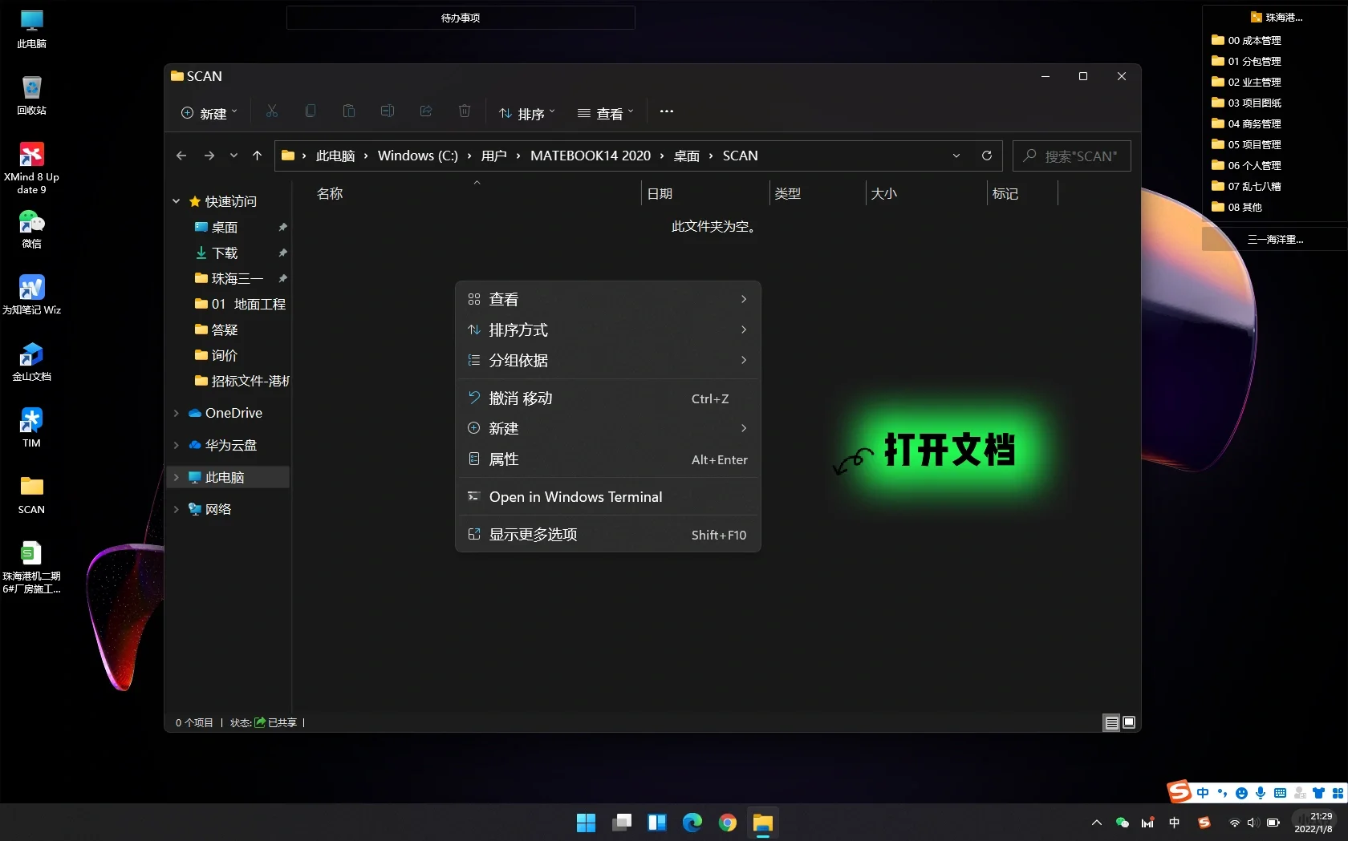This screenshot has height=841, width=1348.
Task: Click the Paste icon in the toolbar
Action: [x=348, y=111]
